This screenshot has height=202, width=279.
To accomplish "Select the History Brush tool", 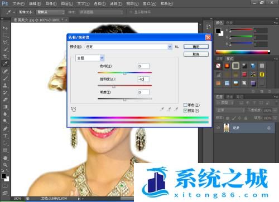I will coord(5,92).
